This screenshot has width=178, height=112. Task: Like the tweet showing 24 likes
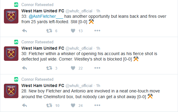73,105
